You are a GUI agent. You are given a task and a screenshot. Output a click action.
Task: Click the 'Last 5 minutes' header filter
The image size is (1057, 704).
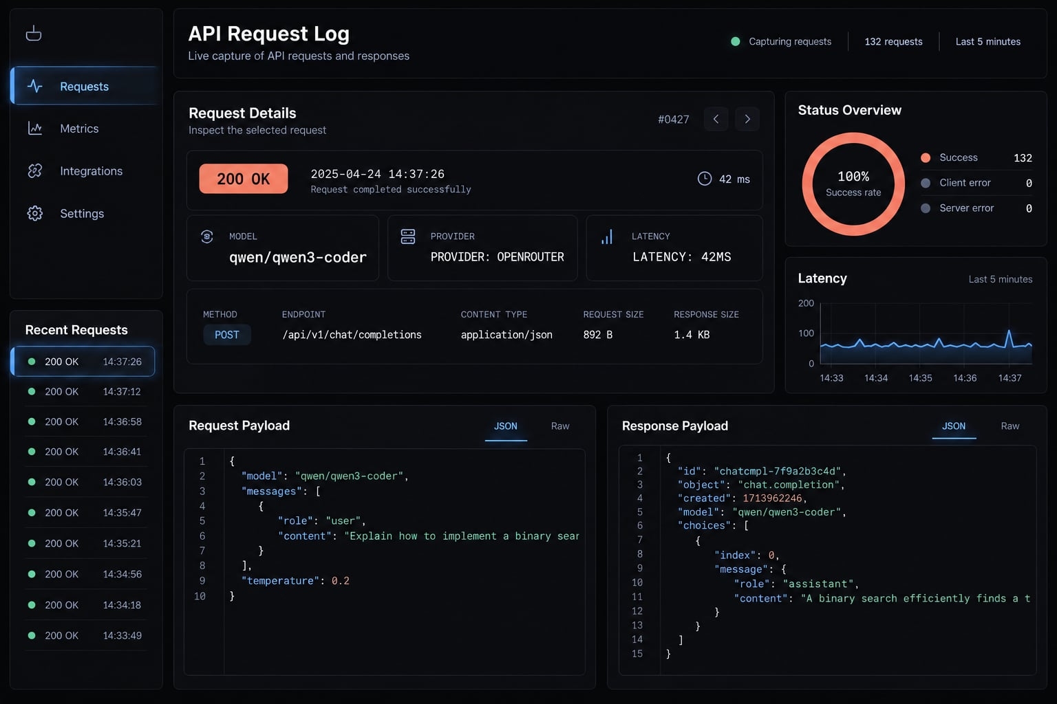point(988,42)
